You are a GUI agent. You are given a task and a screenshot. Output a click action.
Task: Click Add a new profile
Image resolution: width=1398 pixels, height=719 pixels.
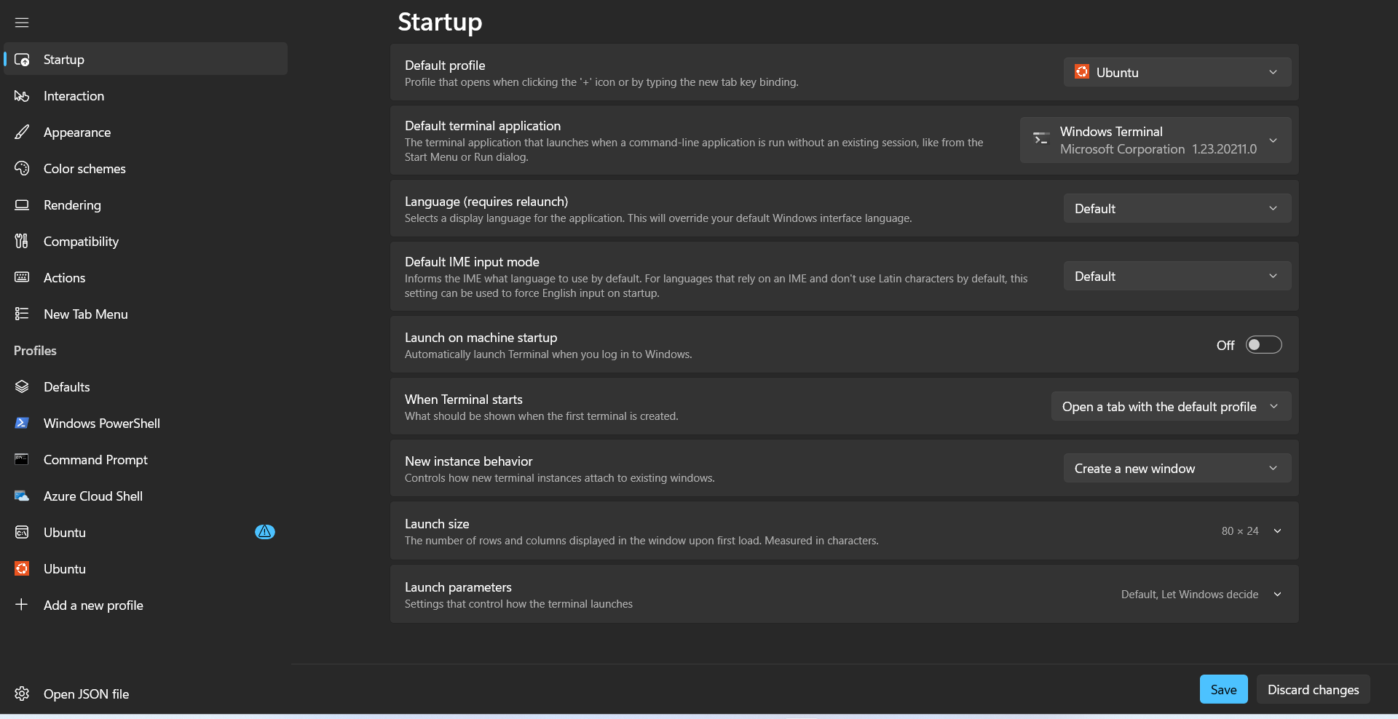(146, 605)
